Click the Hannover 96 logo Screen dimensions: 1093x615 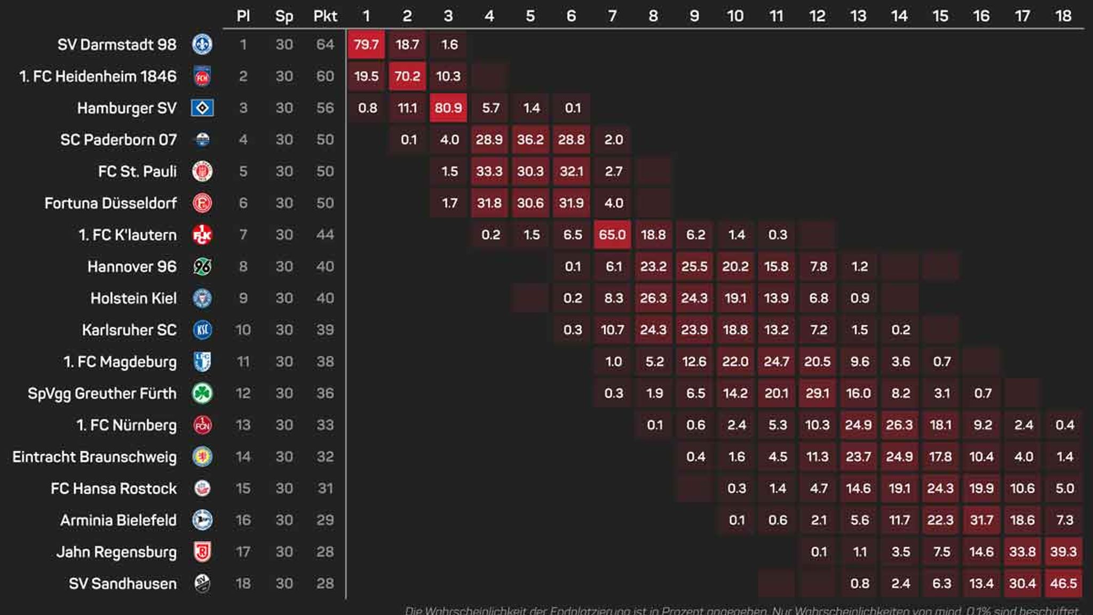pyautogui.click(x=202, y=266)
